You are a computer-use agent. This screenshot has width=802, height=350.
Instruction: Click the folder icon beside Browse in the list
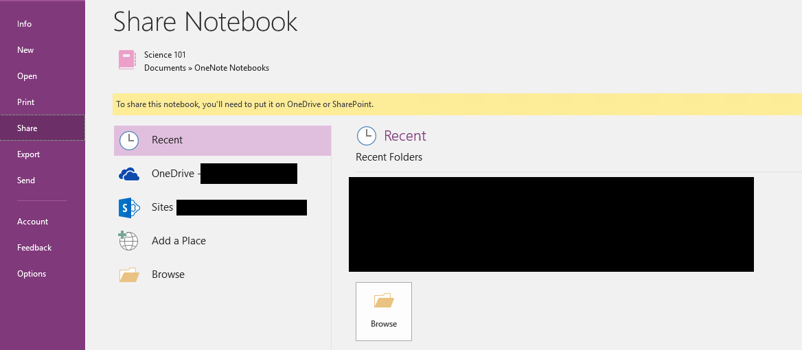click(129, 275)
